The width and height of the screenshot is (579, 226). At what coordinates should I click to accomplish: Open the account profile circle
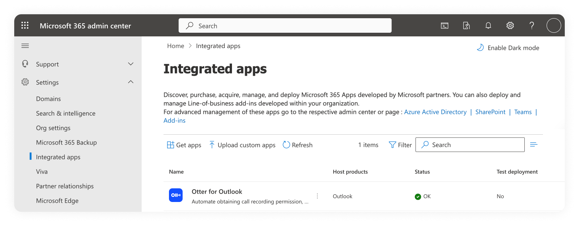554,25
